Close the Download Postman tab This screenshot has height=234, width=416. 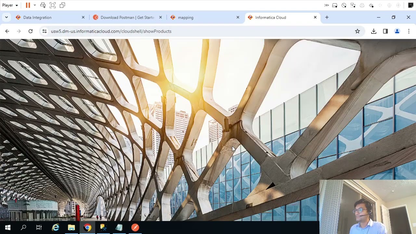click(161, 17)
